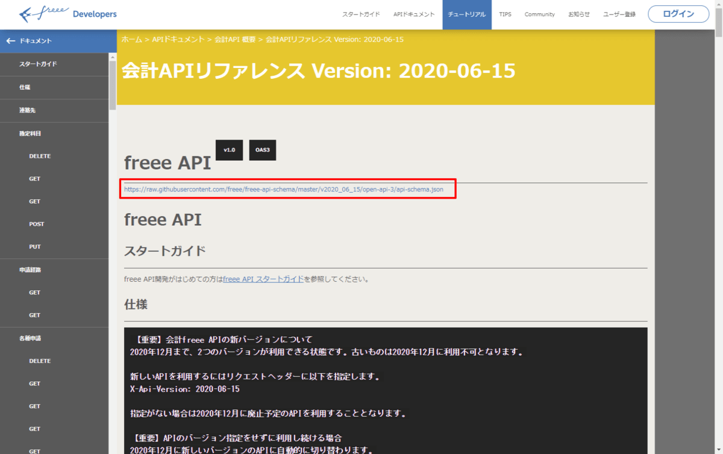Click the back arrow beside ドキュメント
723x454 pixels.
tap(10, 41)
